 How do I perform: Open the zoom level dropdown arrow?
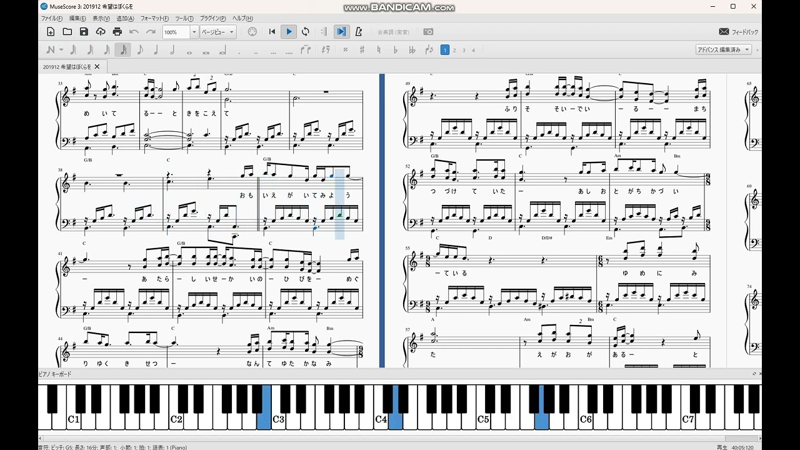click(194, 32)
